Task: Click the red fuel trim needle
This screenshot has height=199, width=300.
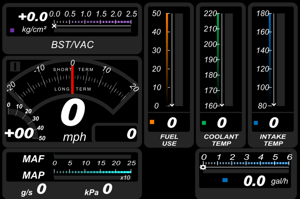Action: (73, 80)
